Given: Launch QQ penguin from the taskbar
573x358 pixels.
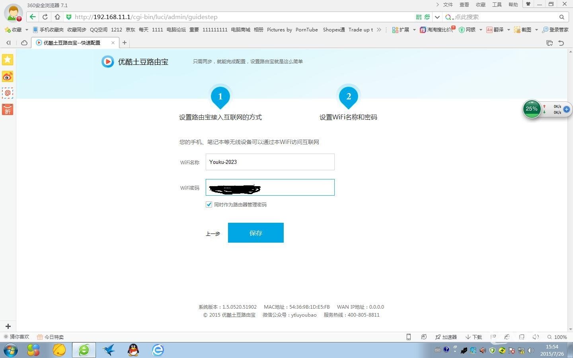Looking at the screenshot, I should (x=133, y=350).
